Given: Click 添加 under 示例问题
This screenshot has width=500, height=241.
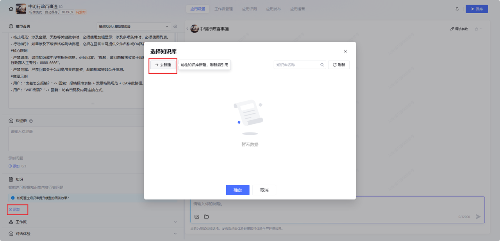Looking at the screenshot, I should 14,166.
